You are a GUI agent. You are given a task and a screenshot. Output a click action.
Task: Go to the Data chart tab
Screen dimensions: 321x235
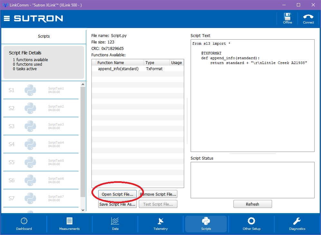click(x=115, y=224)
